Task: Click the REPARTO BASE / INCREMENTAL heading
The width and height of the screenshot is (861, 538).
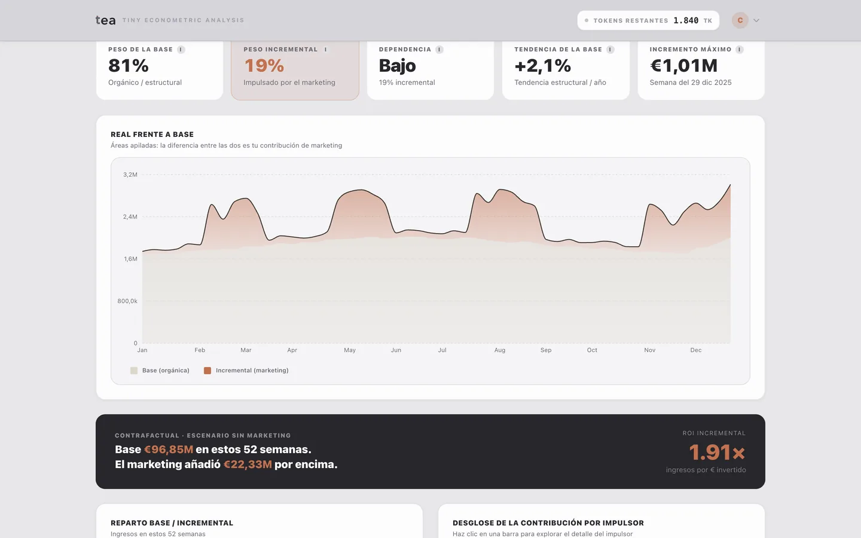Action: point(172,523)
